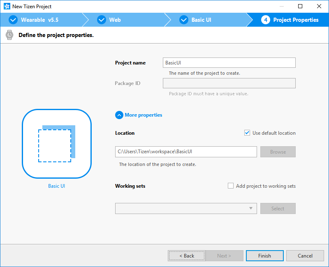Image resolution: width=329 pixels, height=267 pixels.
Task: Click the Tizen logo in title bar
Action: (7, 7)
